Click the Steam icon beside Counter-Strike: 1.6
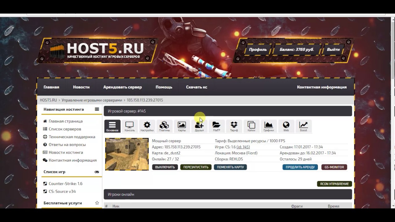The width and height of the screenshot is (395, 222). (45, 183)
